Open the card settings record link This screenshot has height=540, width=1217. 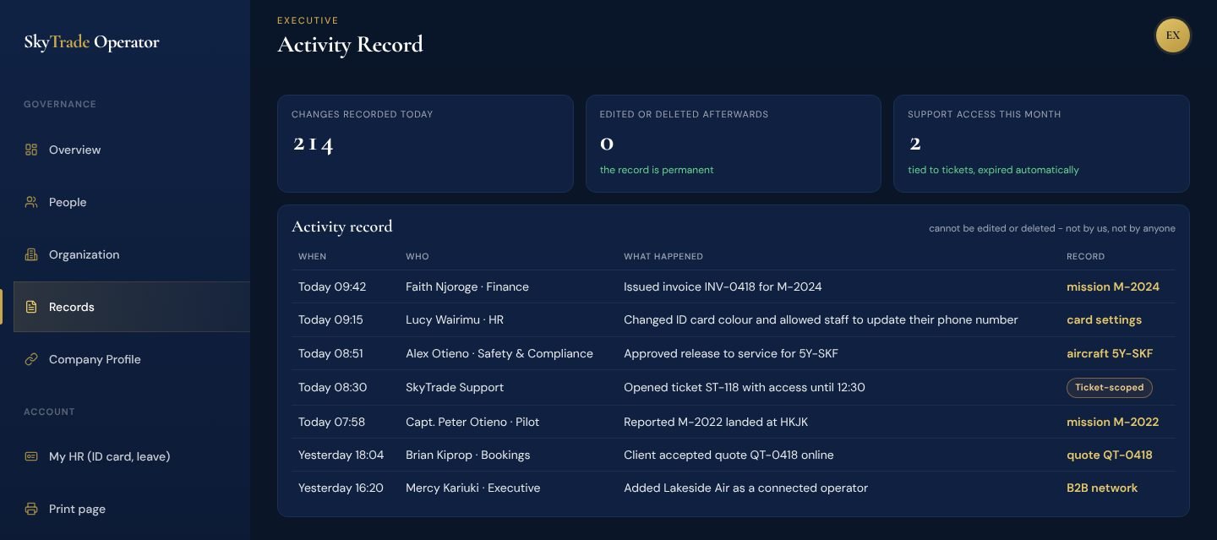[1104, 319]
